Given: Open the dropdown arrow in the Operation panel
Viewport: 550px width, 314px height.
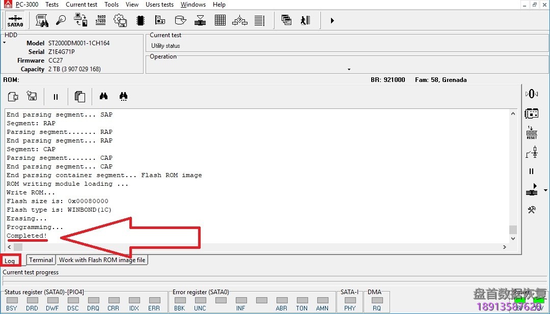Looking at the screenshot, I should pos(349,70).
